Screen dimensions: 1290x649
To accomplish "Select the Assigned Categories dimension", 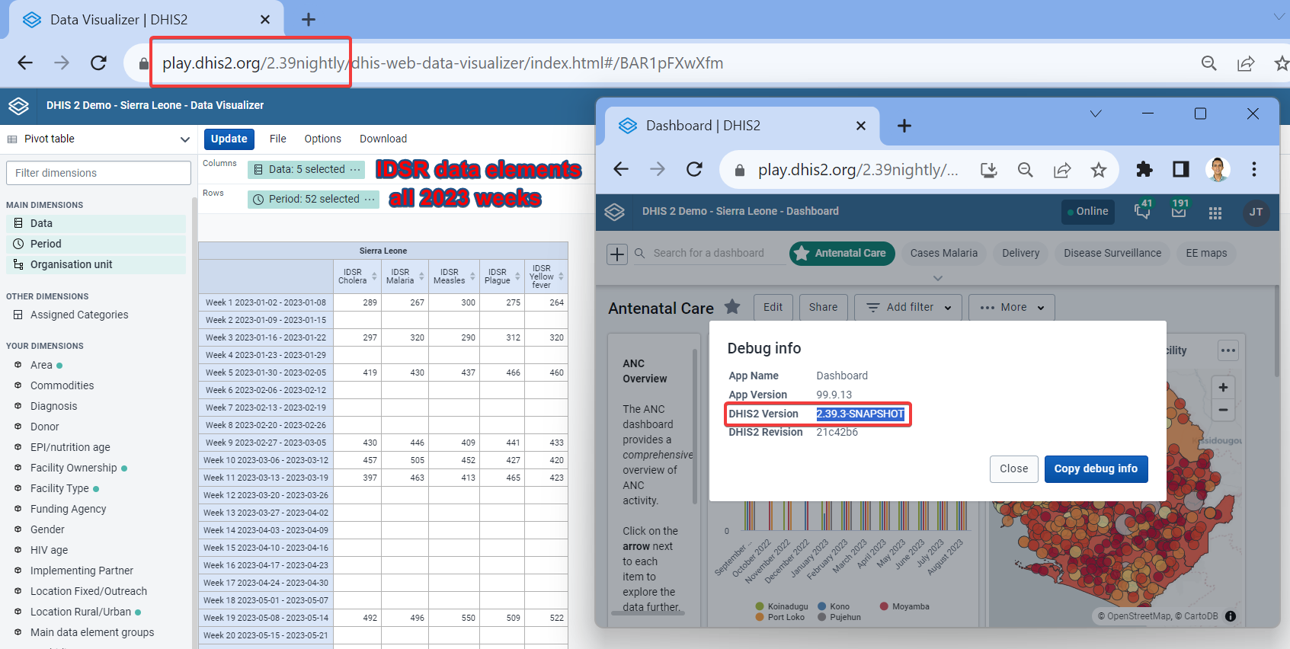I will 79,315.
